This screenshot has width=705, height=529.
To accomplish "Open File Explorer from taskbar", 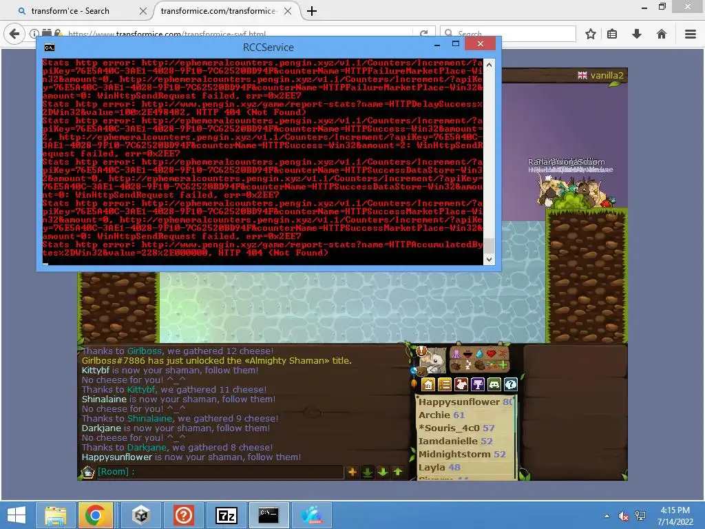I will point(55,515).
